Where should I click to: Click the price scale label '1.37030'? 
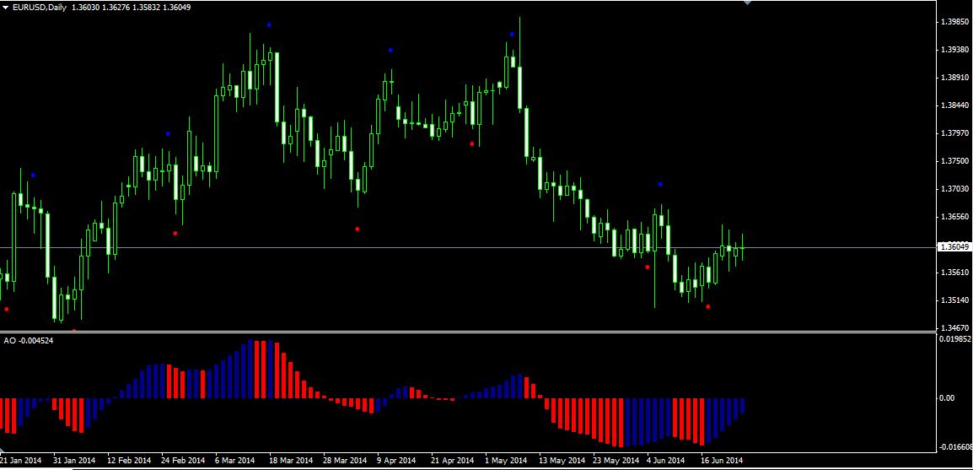955,189
